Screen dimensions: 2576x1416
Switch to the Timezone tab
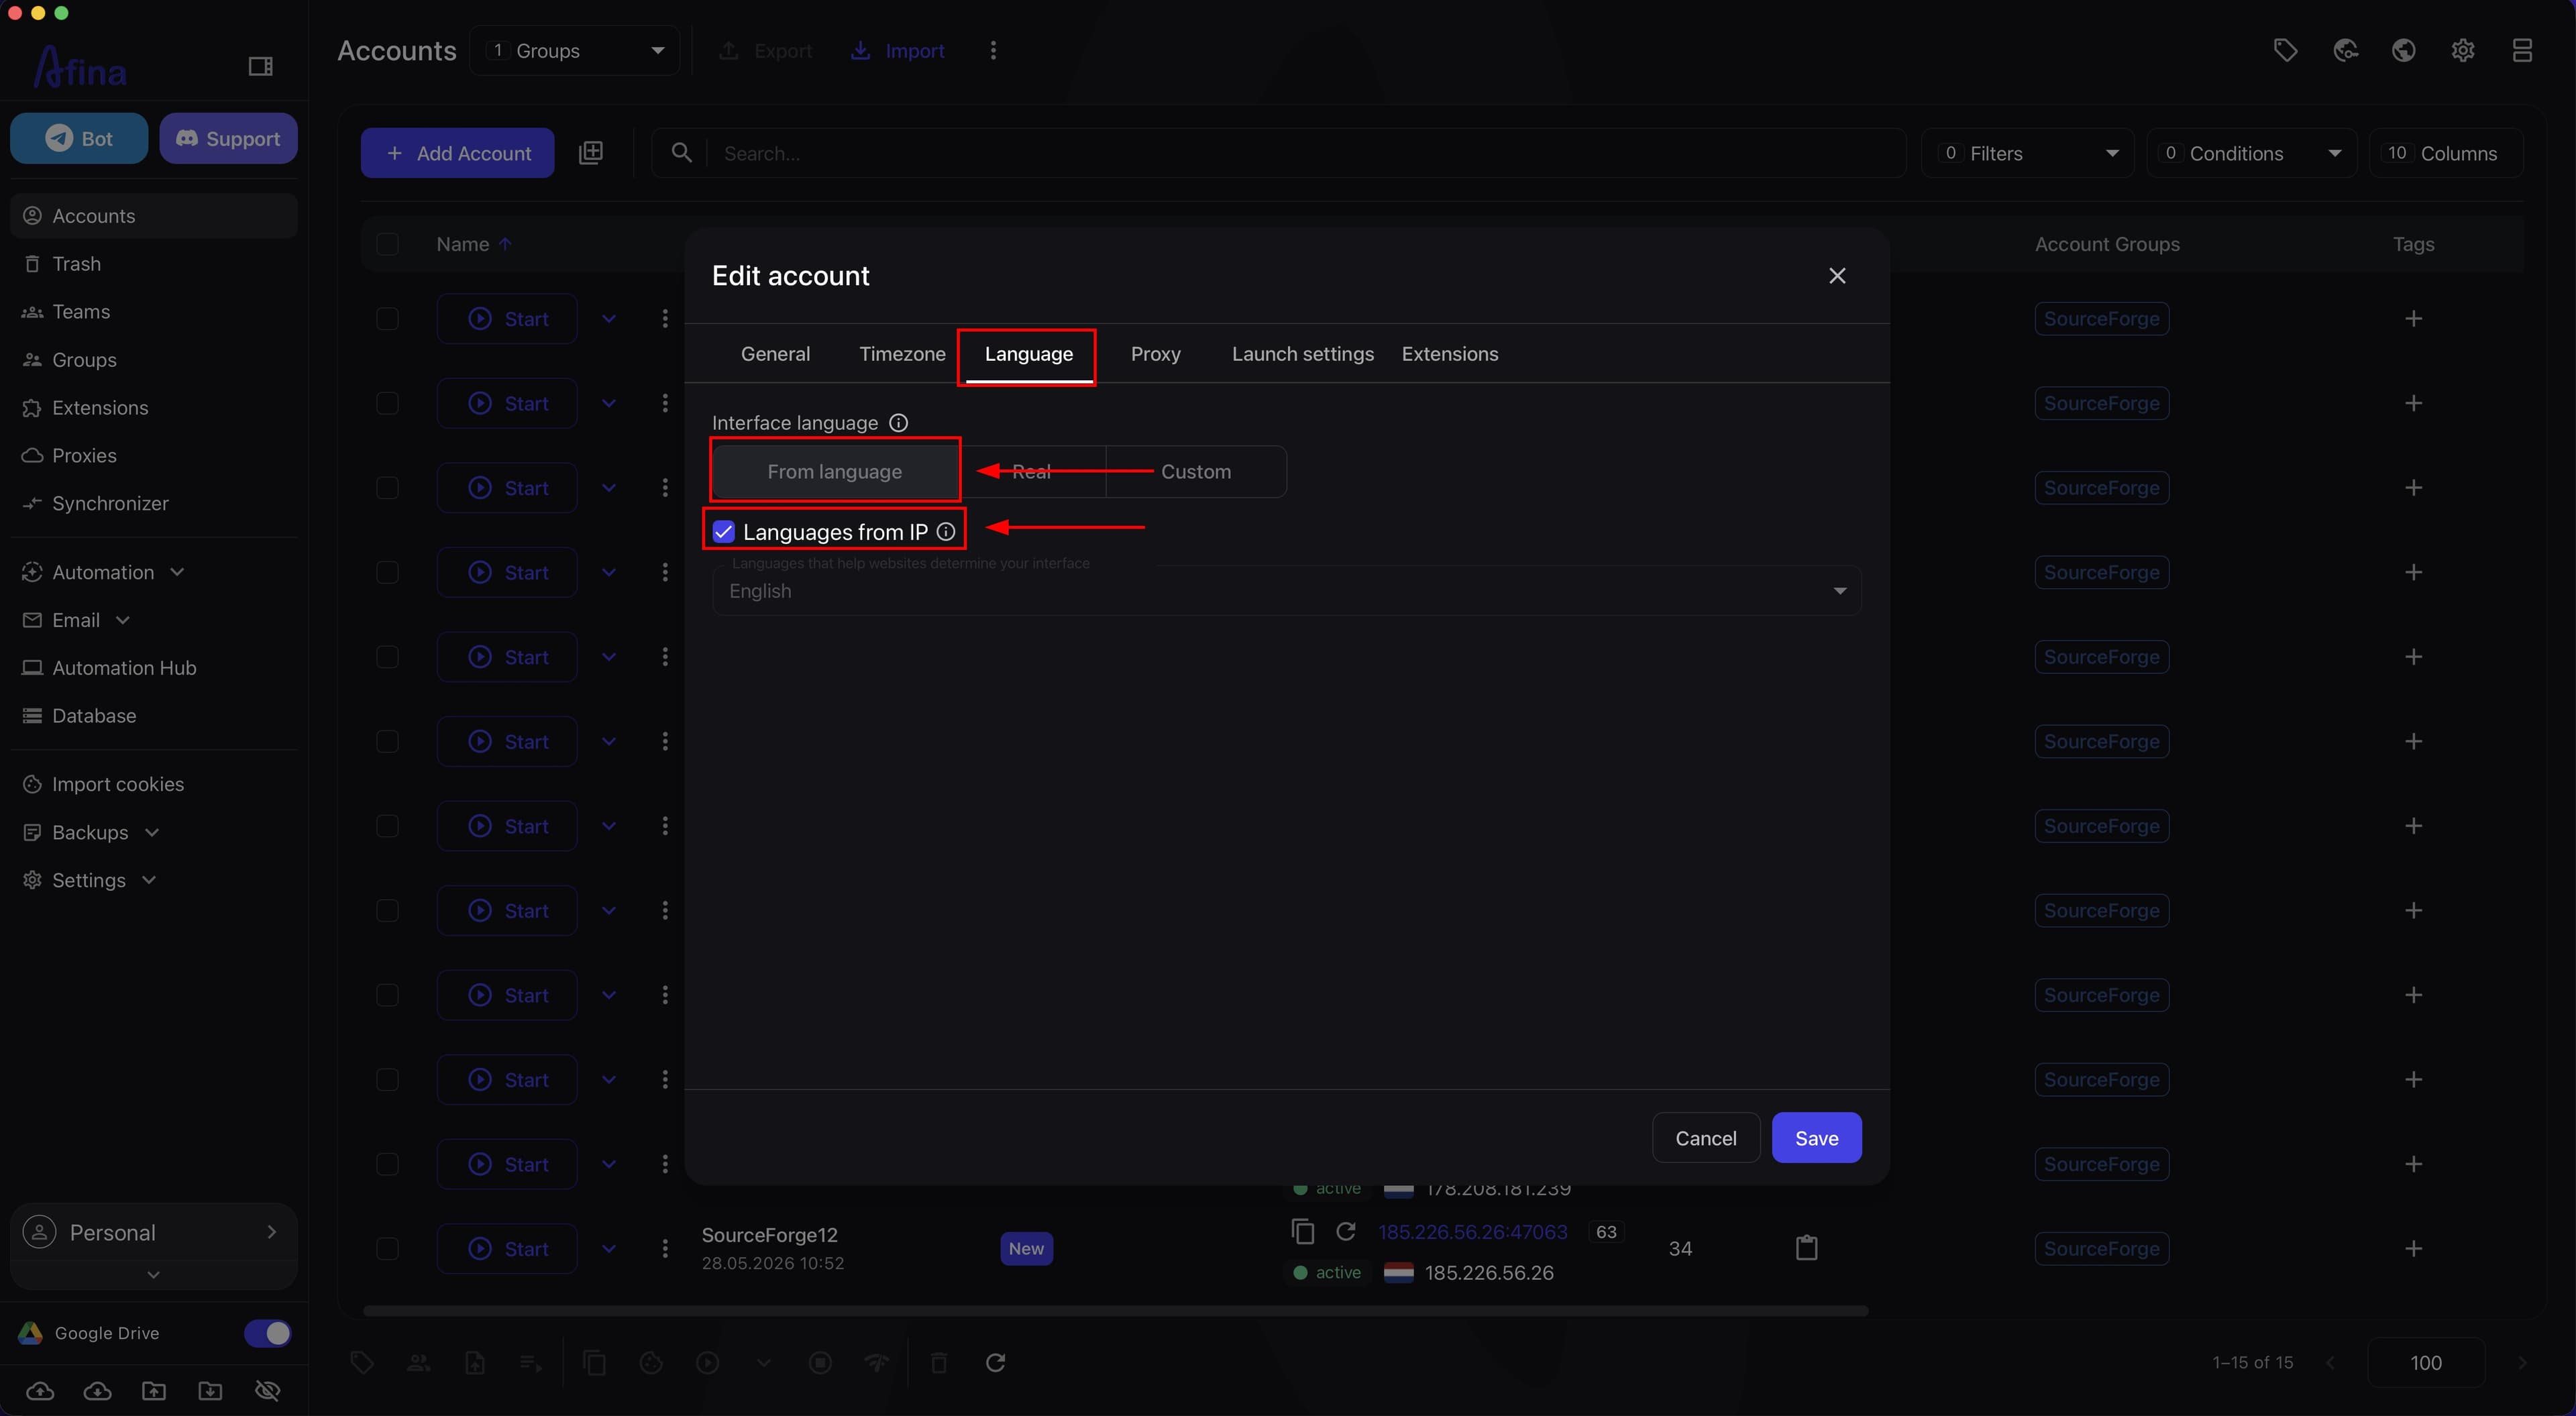click(902, 354)
